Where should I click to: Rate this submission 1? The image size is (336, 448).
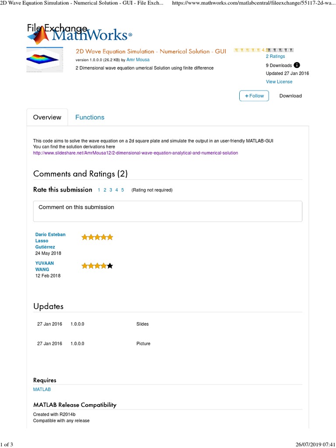(x=99, y=190)
